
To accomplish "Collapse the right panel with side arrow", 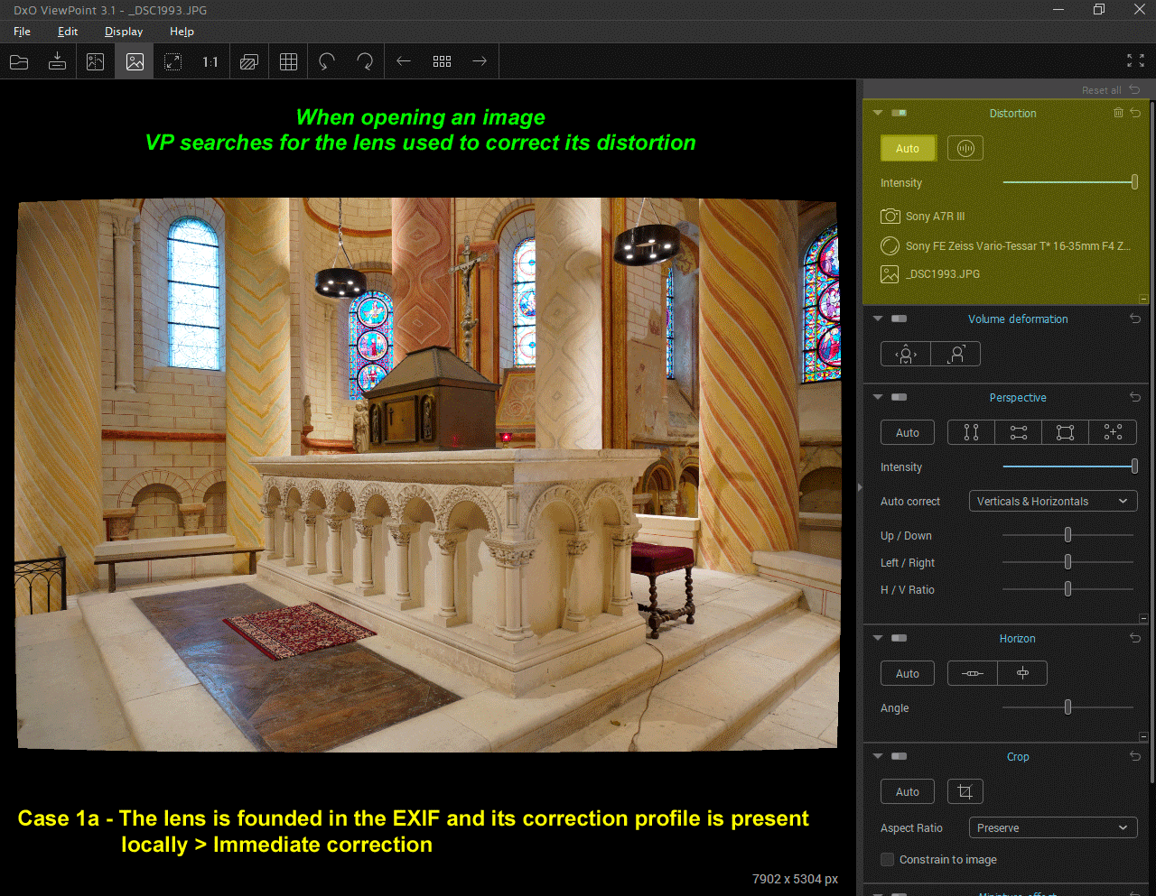I will click(x=860, y=487).
